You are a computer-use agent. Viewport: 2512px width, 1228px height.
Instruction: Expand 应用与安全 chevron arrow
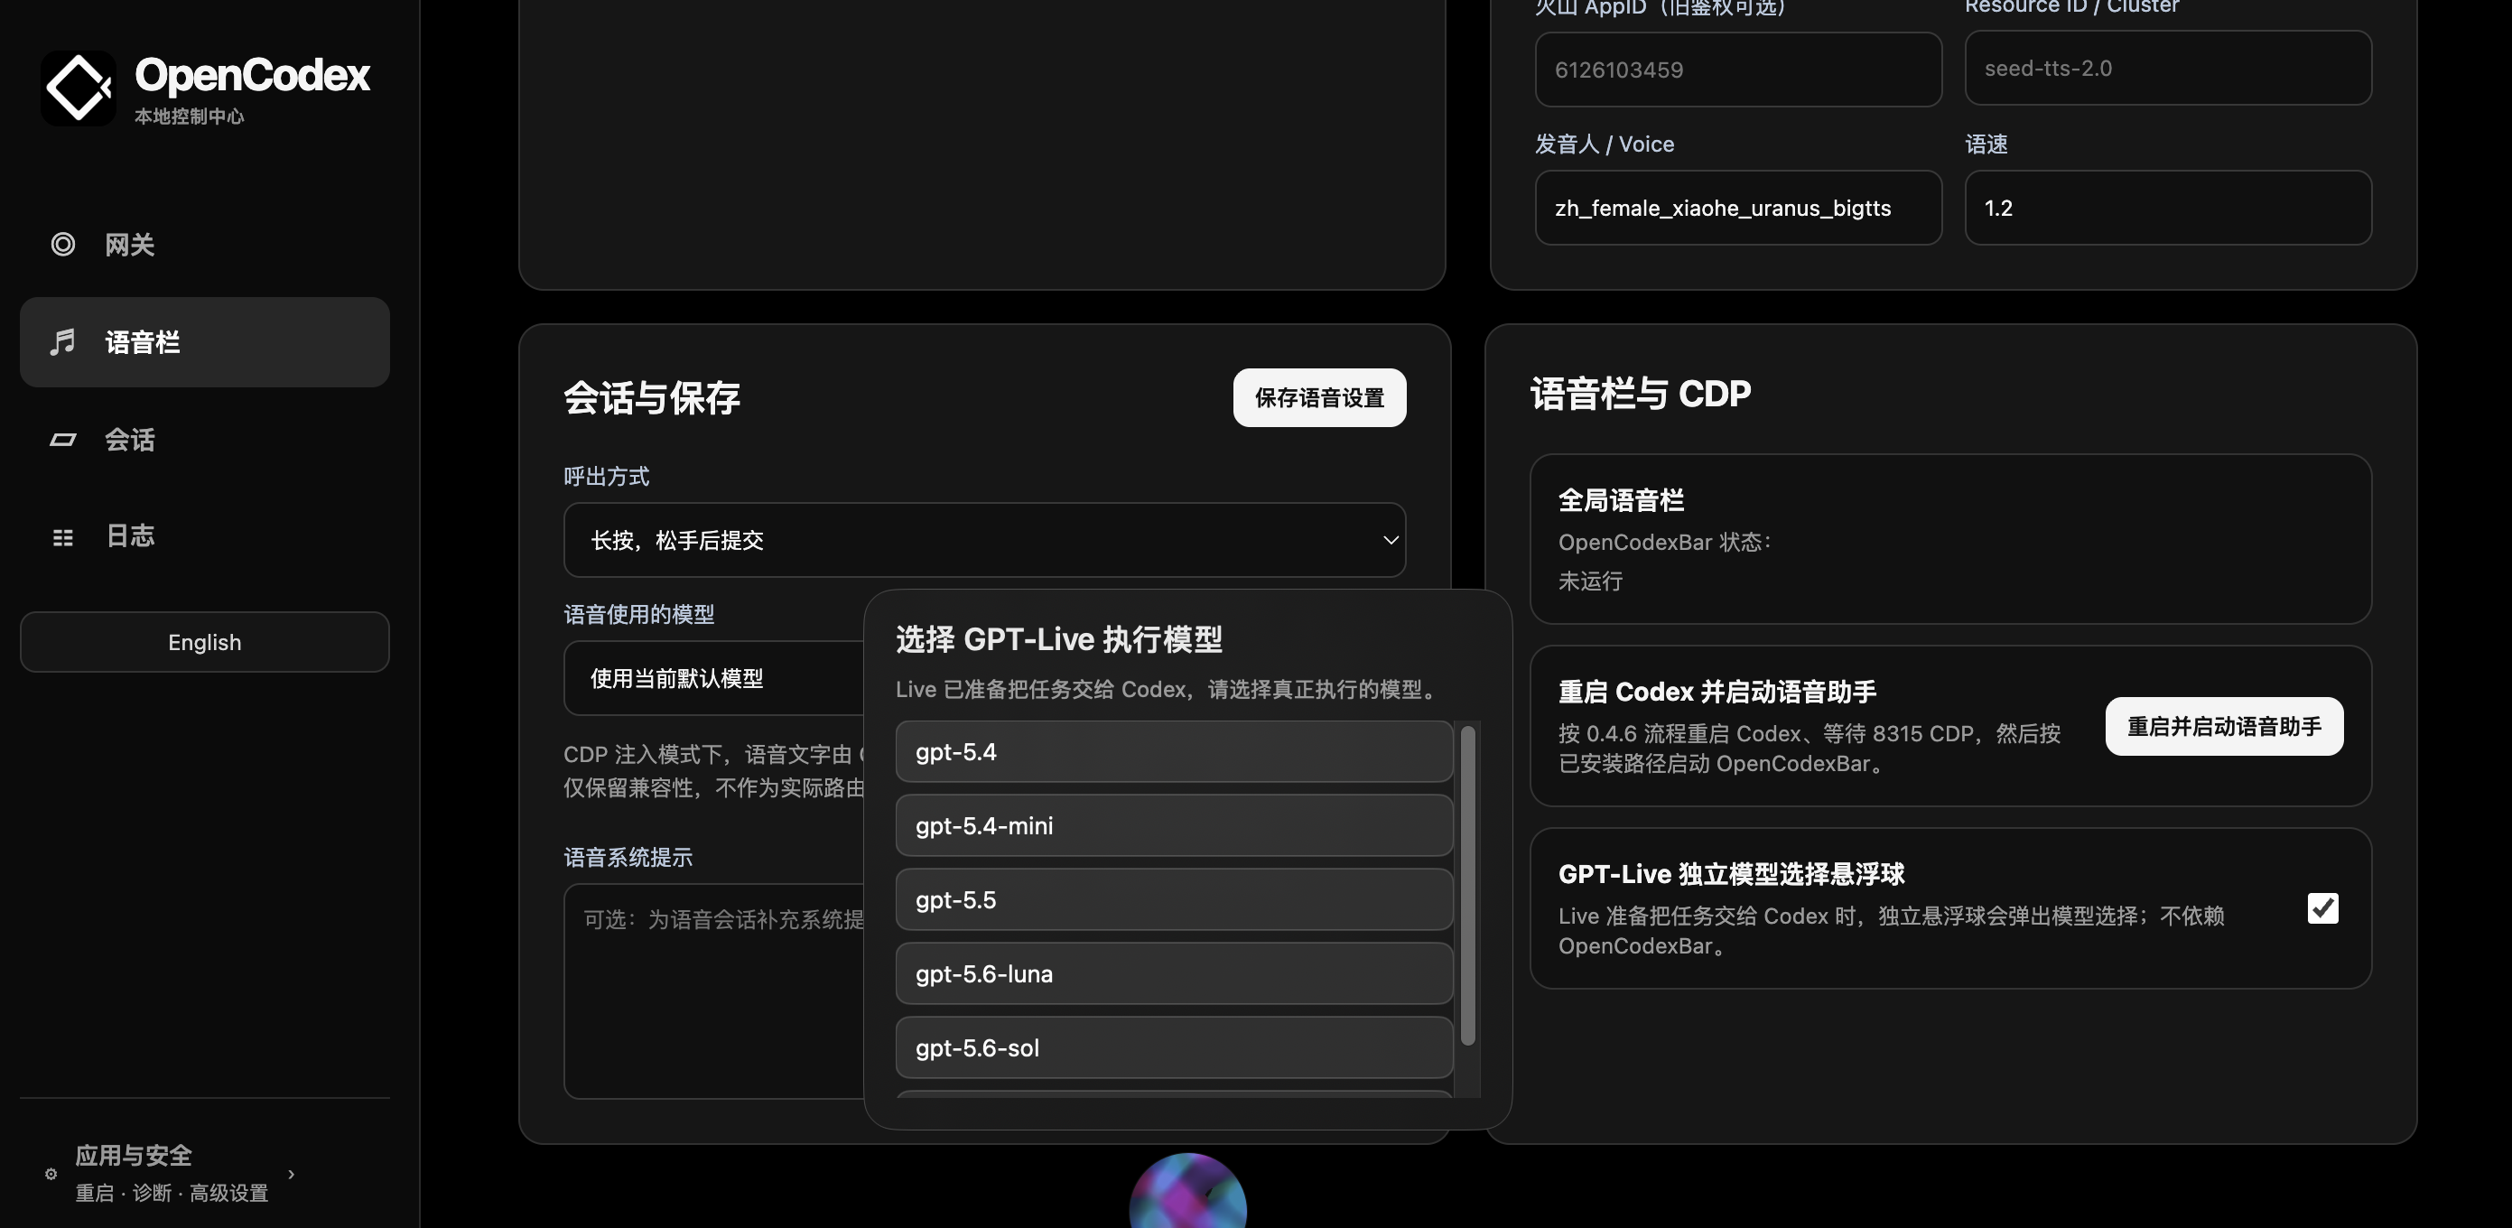pos(291,1174)
